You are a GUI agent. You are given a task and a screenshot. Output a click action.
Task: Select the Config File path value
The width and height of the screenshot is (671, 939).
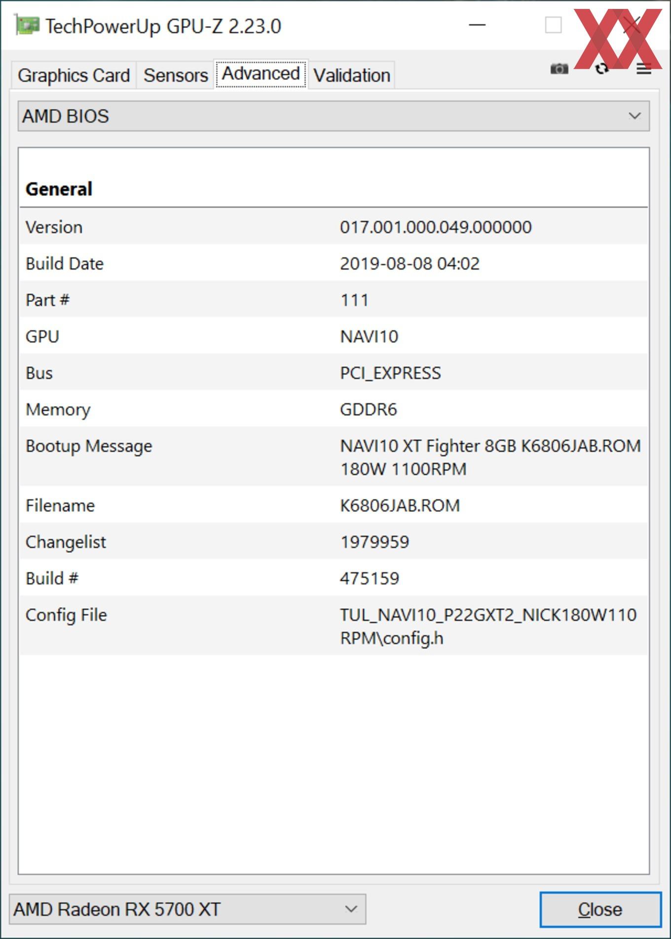488,626
